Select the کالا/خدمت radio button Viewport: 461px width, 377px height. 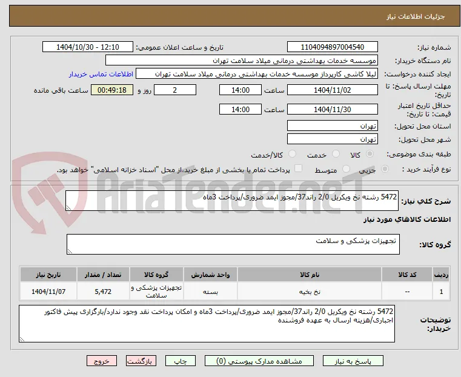tap(292, 154)
